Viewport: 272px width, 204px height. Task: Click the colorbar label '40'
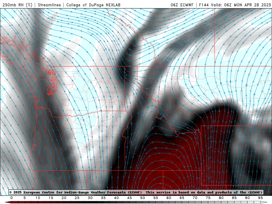(x=116, y=198)
